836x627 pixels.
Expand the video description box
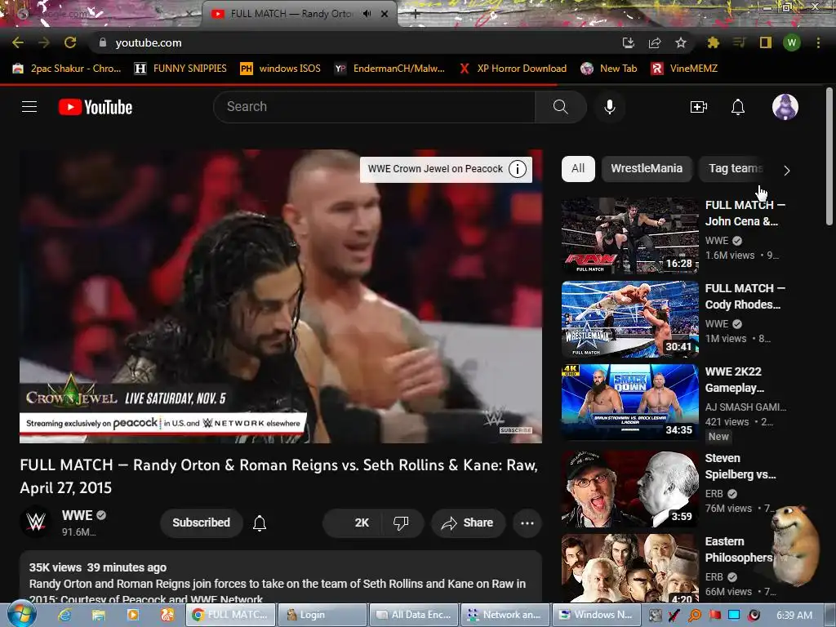click(x=281, y=577)
